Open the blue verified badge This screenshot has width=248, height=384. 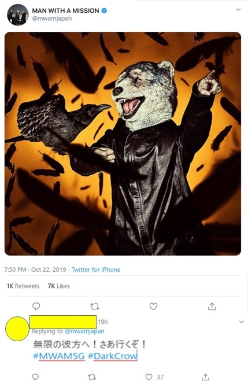pos(104,10)
